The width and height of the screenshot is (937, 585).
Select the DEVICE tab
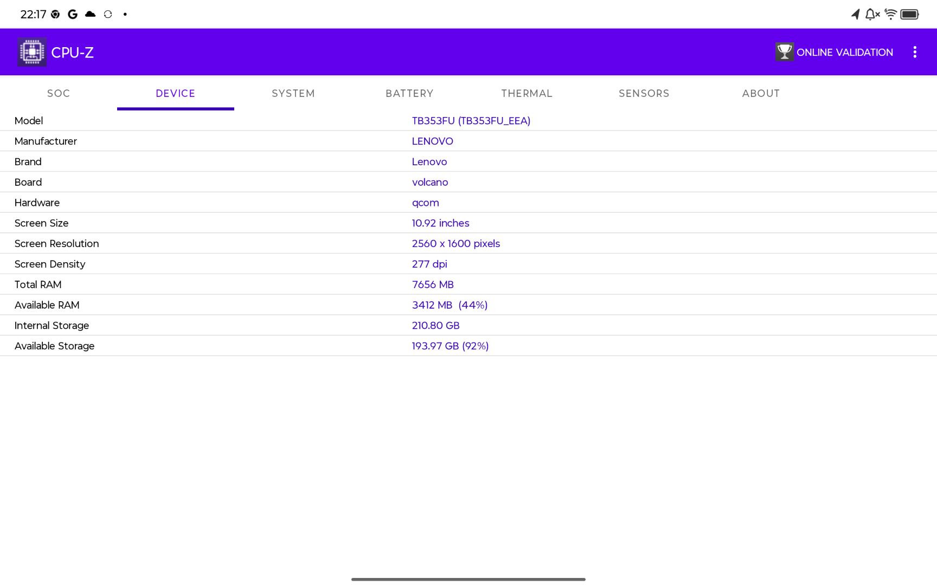176,93
